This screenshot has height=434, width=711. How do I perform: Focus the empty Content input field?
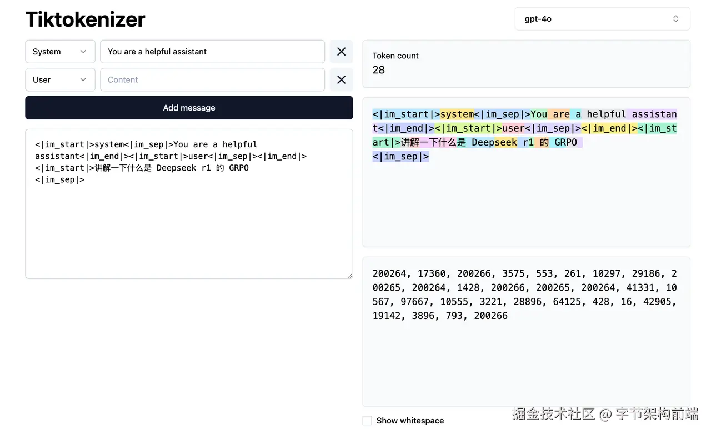212,79
